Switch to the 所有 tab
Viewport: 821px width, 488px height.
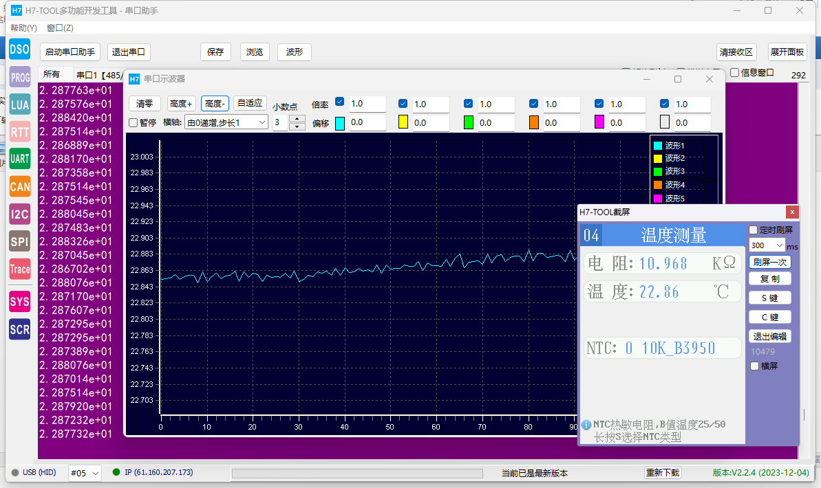click(x=52, y=74)
